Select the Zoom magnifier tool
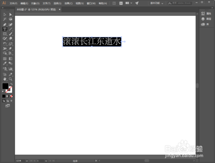 point(10,79)
